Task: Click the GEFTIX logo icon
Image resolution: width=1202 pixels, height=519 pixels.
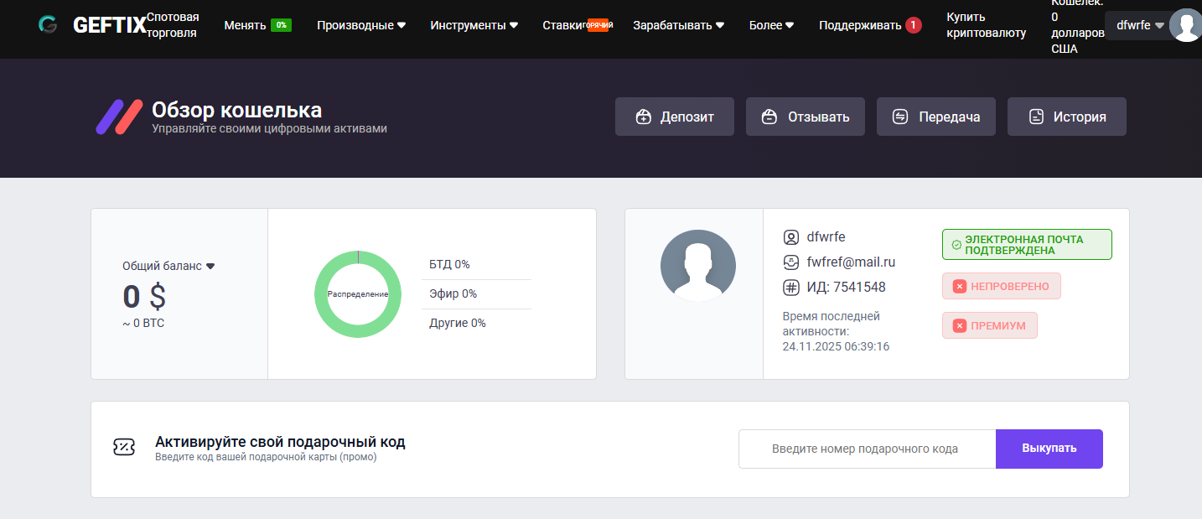Action: [48, 25]
